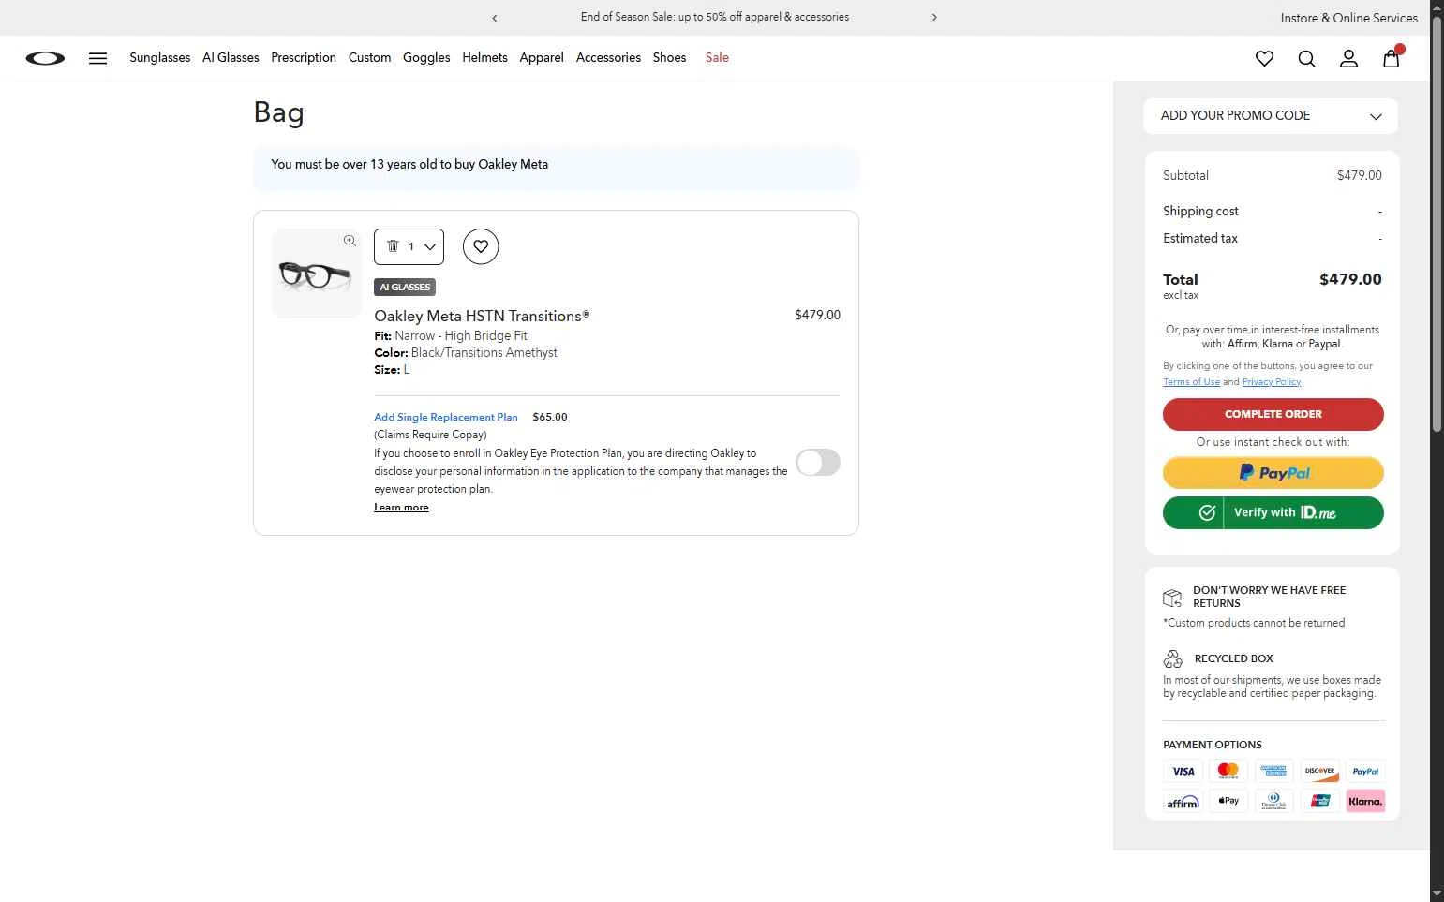1444x902 pixels.
Task: Select Affirm payment icon
Action: click(1183, 802)
